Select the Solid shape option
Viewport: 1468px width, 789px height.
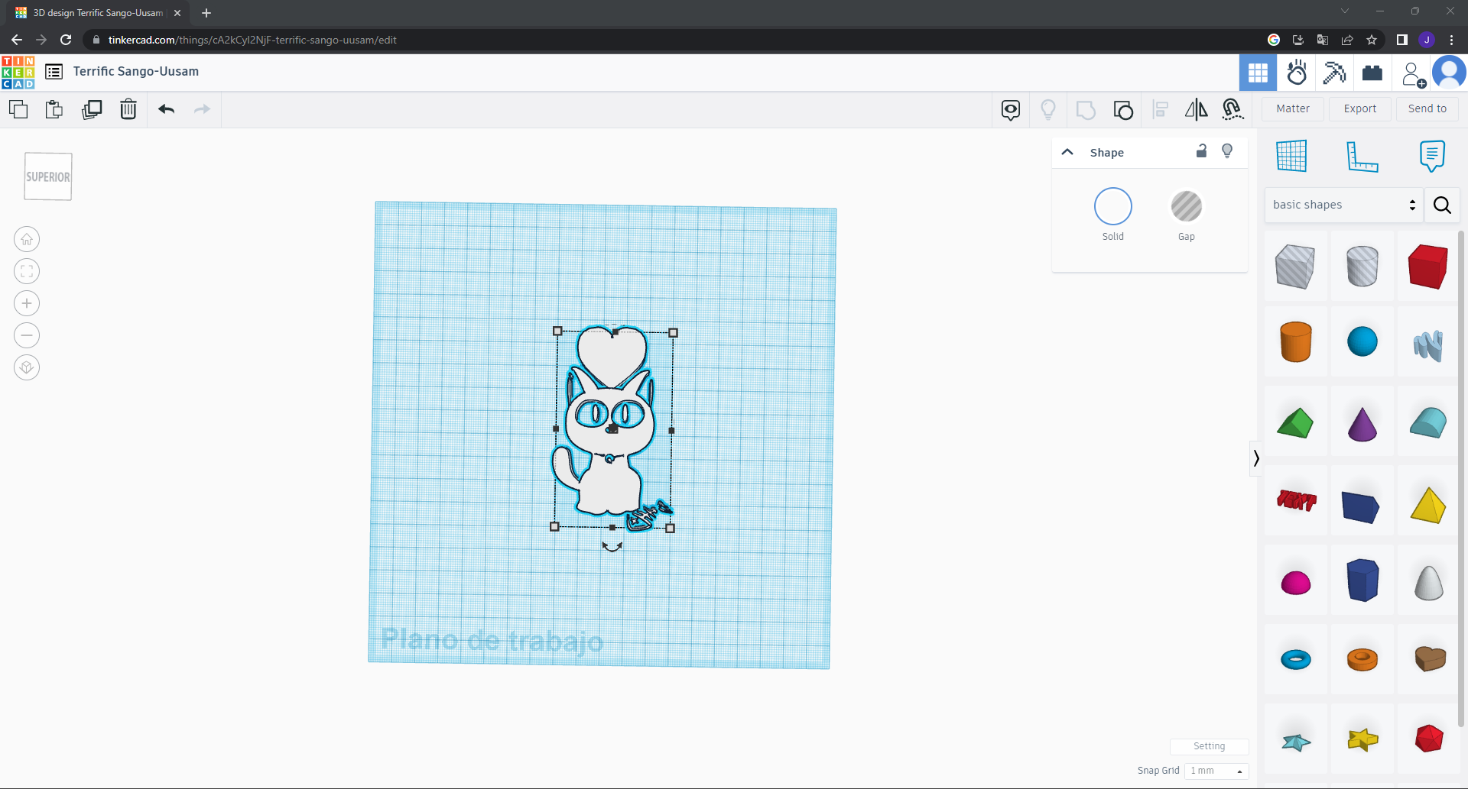(1113, 206)
